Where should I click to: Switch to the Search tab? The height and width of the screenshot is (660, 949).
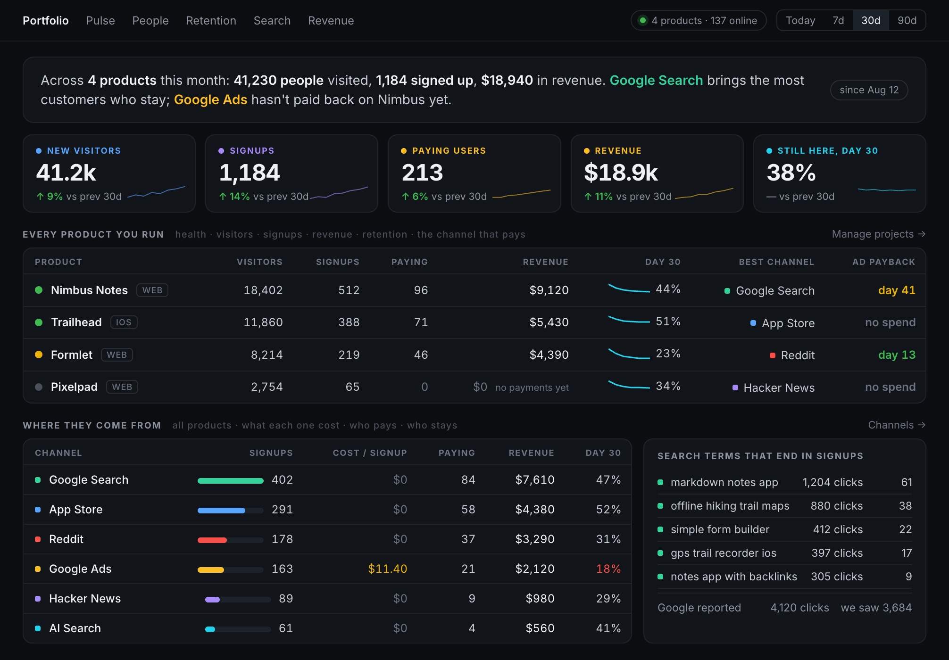click(x=272, y=21)
